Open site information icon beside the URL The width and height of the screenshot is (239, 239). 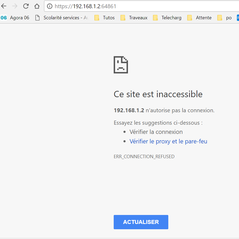coord(49,6)
